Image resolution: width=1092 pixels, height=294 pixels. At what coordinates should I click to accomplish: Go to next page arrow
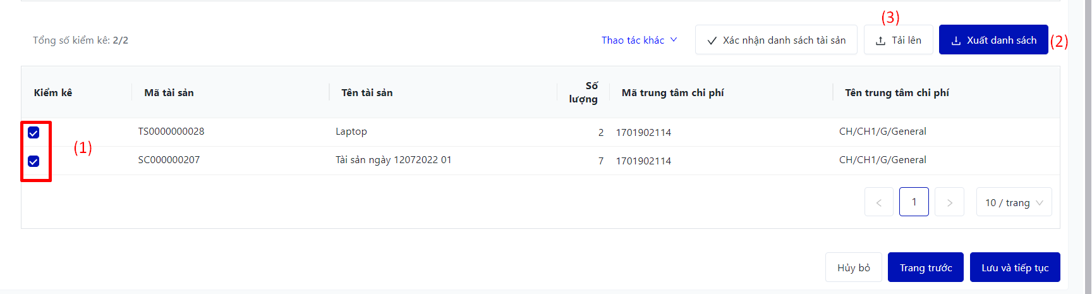[949, 202]
